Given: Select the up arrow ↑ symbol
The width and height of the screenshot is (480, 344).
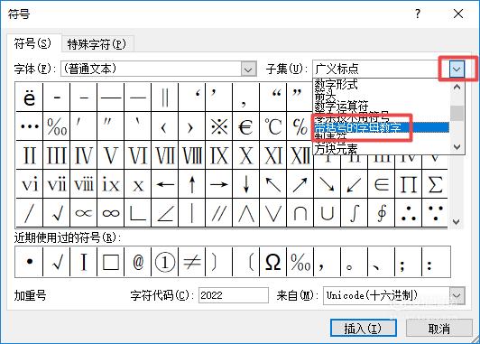Looking at the screenshot, I should pyautogui.click(x=192, y=184).
